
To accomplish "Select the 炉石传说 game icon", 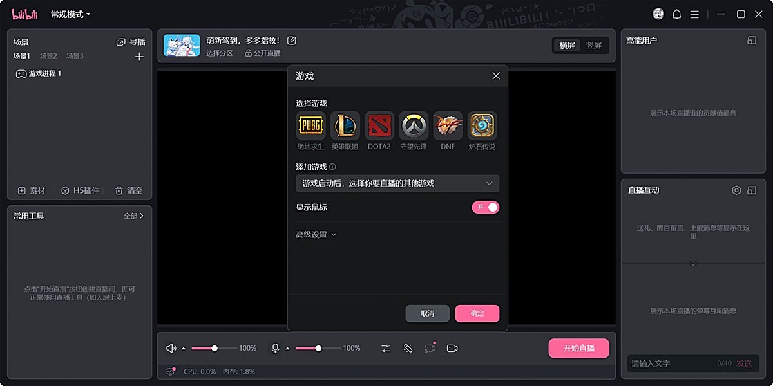I will pos(482,125).
